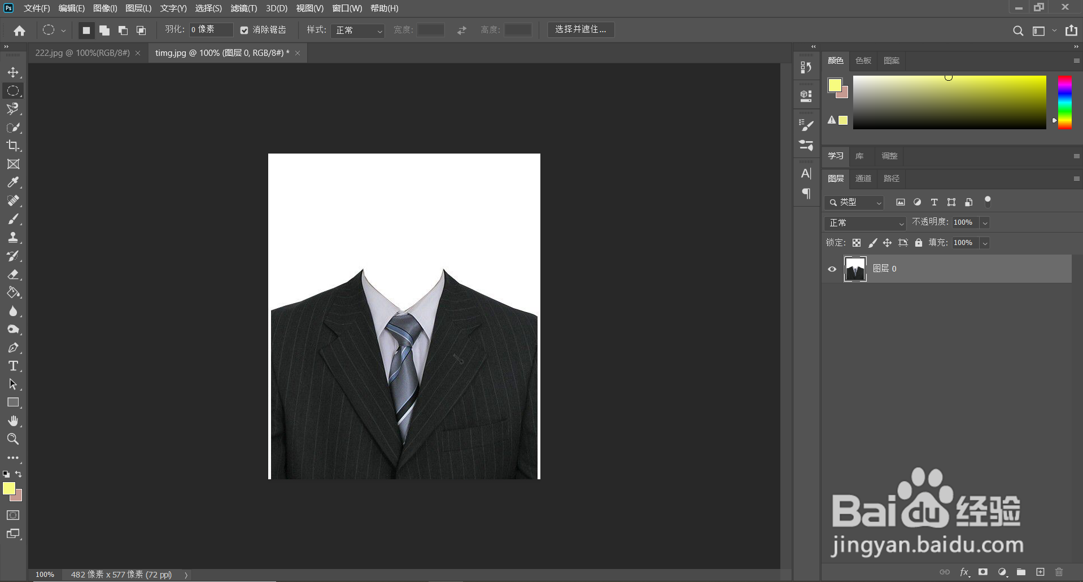Viewport: 1083px width, 582px height.
Task: Click the 选择并遮住... button
Action: [x=580, y=29]
